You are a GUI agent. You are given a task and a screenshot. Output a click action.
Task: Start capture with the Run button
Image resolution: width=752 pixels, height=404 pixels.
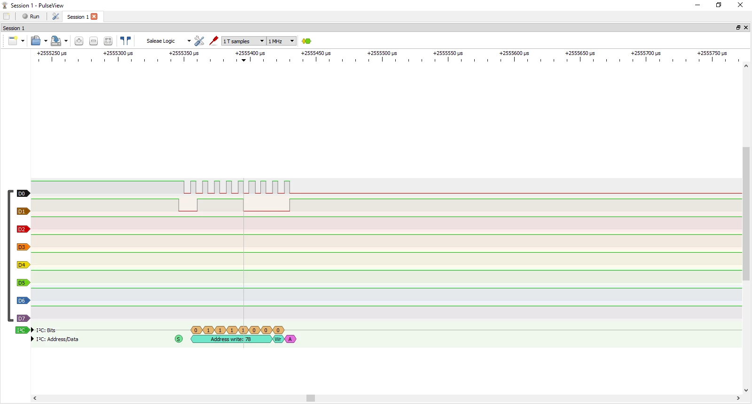[x=31, y=16]
